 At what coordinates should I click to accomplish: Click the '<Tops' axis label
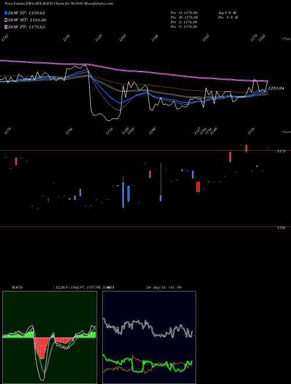(286, 39)
